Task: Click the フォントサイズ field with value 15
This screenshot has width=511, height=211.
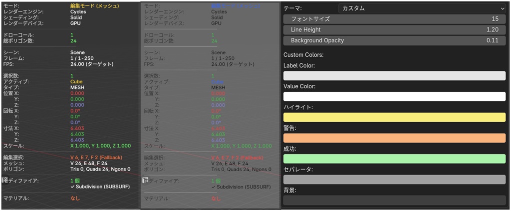Action: 394,19
